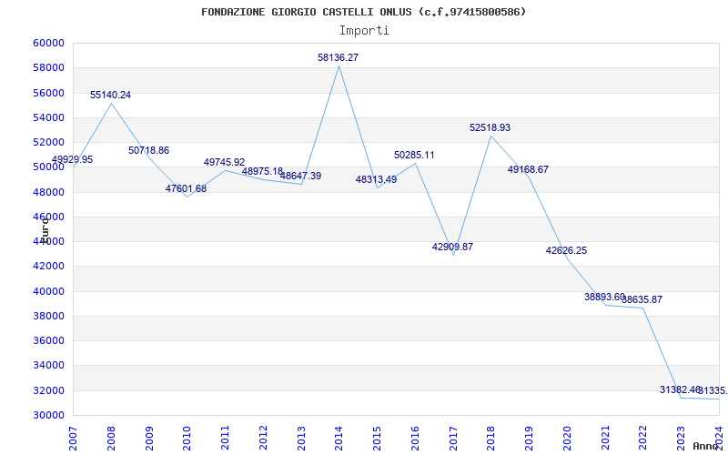This screenshot has height=455, width=728.
Task: Click x-axis year 2016
Action: [415, 439]
